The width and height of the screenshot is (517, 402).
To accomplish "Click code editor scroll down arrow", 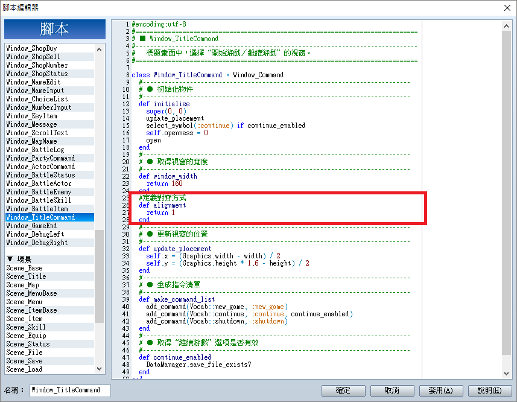I will [507, 373].
